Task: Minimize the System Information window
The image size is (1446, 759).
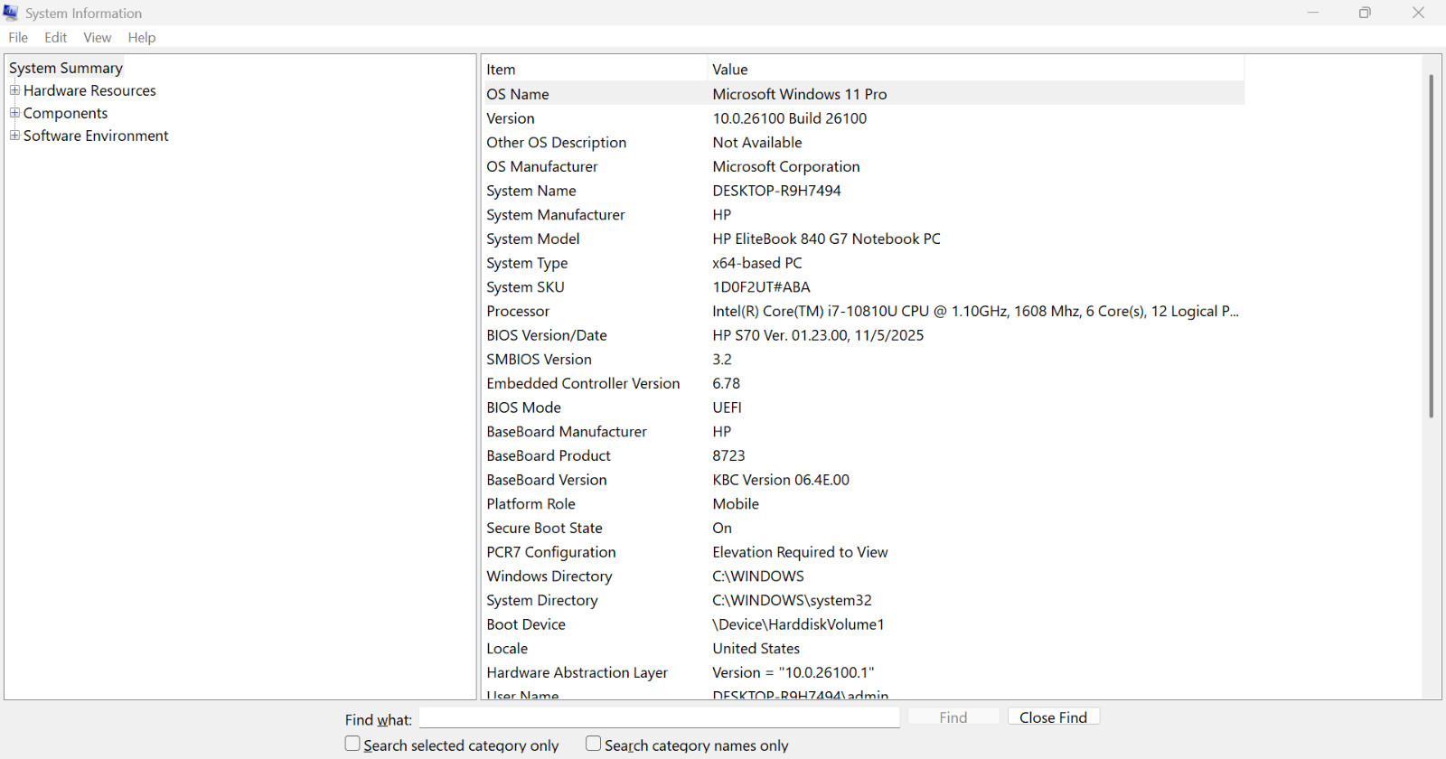Action: pos(1313,13)
